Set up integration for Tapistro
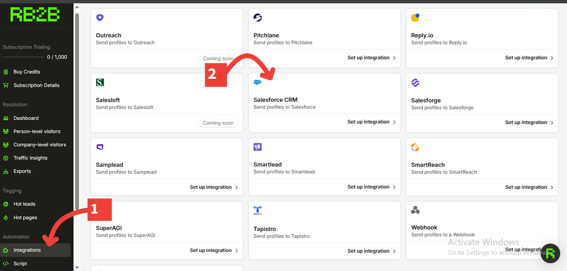This screenshot has height=271, width=567. 371,251
